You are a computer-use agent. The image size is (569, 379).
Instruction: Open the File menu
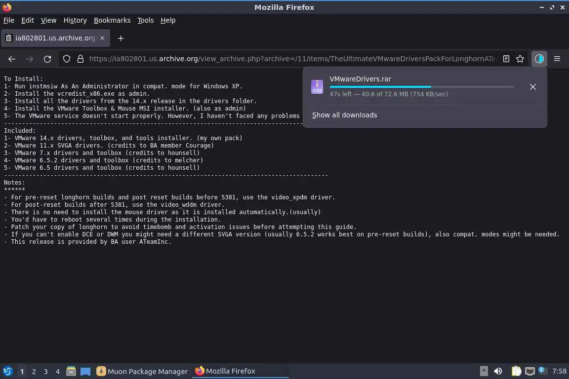(x=9, y=20)
